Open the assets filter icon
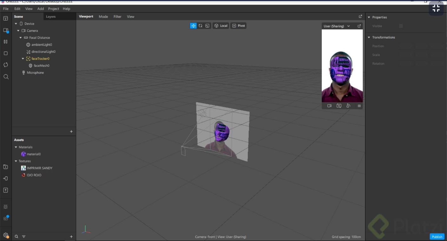 24,237
